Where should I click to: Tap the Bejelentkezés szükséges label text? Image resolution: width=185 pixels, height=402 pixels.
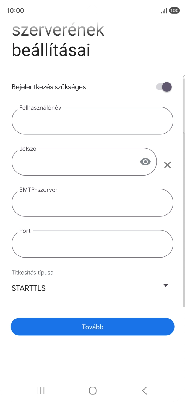[49, 87]
